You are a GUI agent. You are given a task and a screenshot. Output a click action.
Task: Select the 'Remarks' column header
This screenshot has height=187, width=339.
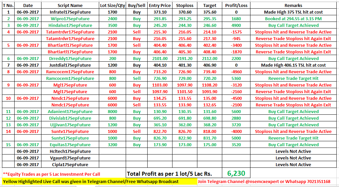[x=293, y=6]
